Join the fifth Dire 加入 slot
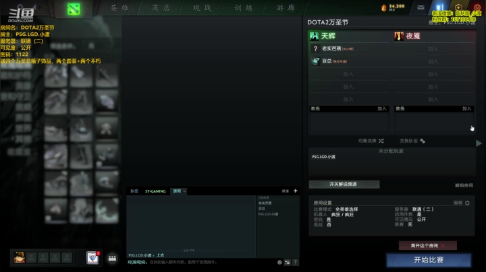The height and width of the screenshot is (272, 486). pos(433,99)
